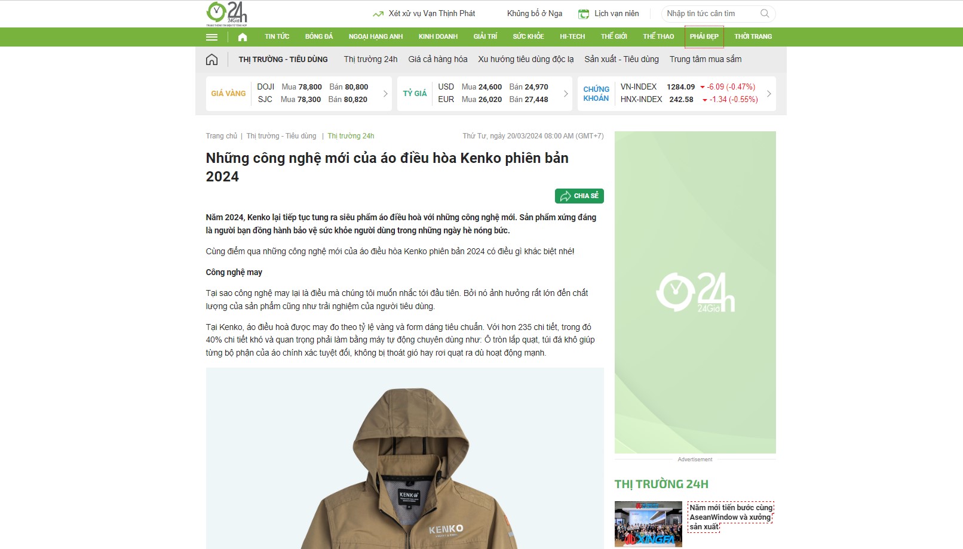Click the outlined house icon in sub-navigation
The height and width of the screenshot is (549, 963).
tap(211, 59)
